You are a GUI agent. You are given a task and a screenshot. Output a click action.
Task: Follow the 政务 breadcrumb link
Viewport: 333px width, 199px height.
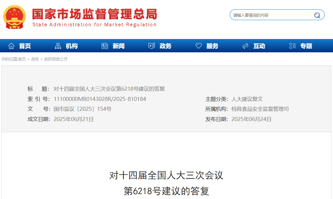click(35, 59)
